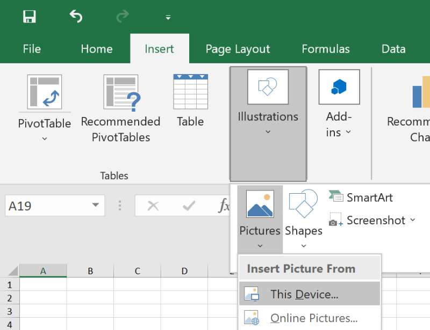Click the Cancel X in formula bar
Image resolution: width=430 pixels, height=330 pixels.
tap(153, 206)
